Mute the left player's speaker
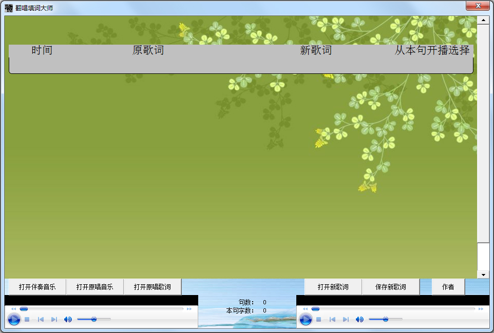The height and width of the screenshot is (333, 494). 67,319
